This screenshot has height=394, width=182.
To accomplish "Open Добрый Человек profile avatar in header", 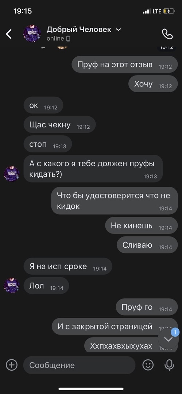I will pos(32,33).
